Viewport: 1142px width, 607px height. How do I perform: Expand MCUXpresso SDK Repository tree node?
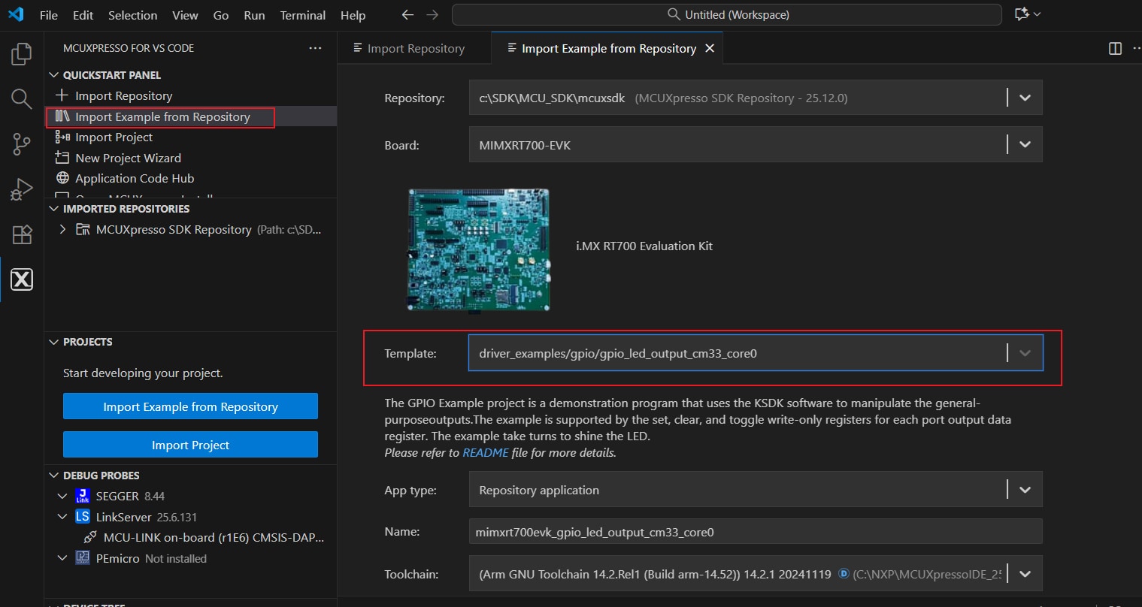[x=63, y=230]
